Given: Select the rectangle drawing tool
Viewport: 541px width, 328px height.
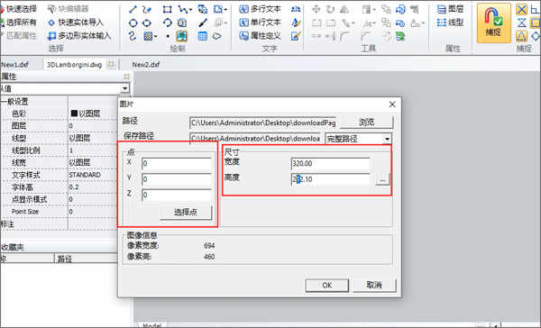Looking at the screenshot, I should [x=168, y=10].
